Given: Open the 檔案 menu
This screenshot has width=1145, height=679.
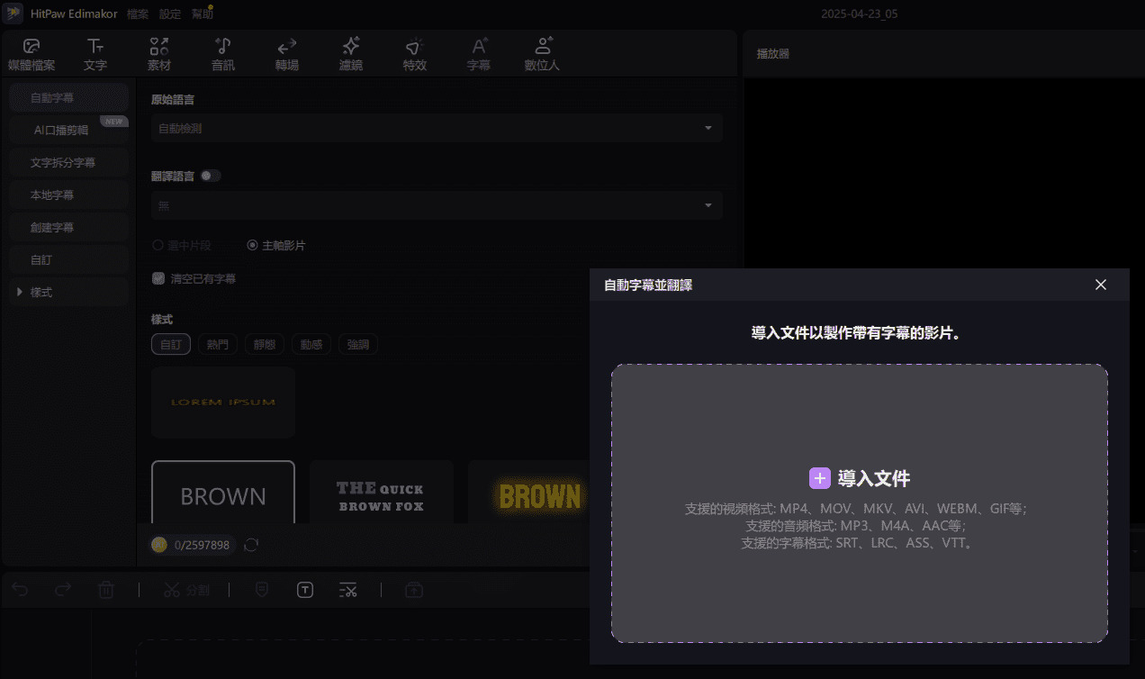Looking at the screenshot, I should 138,14.
